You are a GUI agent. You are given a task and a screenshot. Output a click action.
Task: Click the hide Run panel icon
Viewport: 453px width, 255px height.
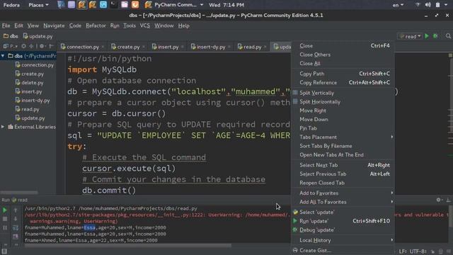(448, 200)
